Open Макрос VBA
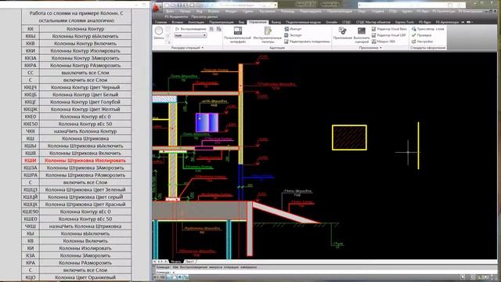501x282 pixels. pyautogui.click(x=384, y=42)
